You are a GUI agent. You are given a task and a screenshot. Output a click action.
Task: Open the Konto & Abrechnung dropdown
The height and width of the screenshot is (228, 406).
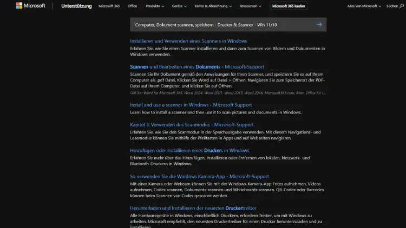click(x=213, y=6)
